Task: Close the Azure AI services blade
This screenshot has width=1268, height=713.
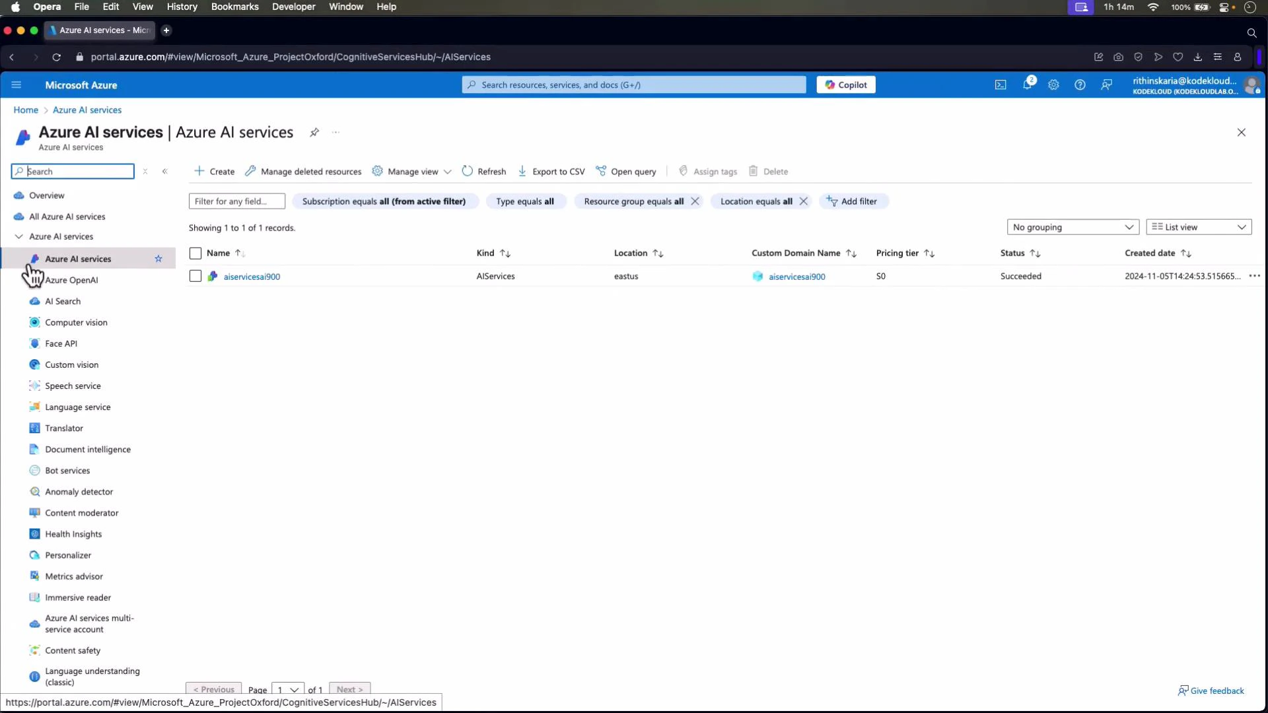Action: pos(1241,133)
